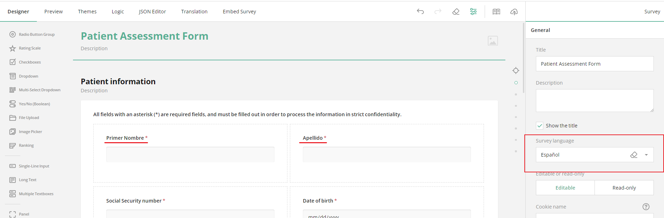Clear Survey language with the eraser icon
Image resolution: width=664 pixels, height=218 pixels.
point(633,154)
